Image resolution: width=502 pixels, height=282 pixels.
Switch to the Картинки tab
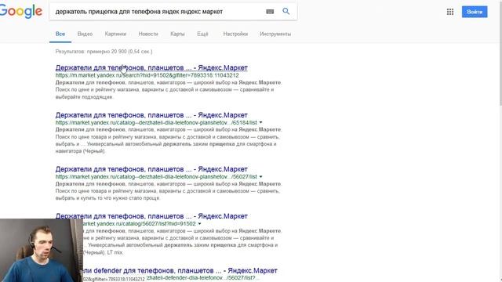pos(115,34)
